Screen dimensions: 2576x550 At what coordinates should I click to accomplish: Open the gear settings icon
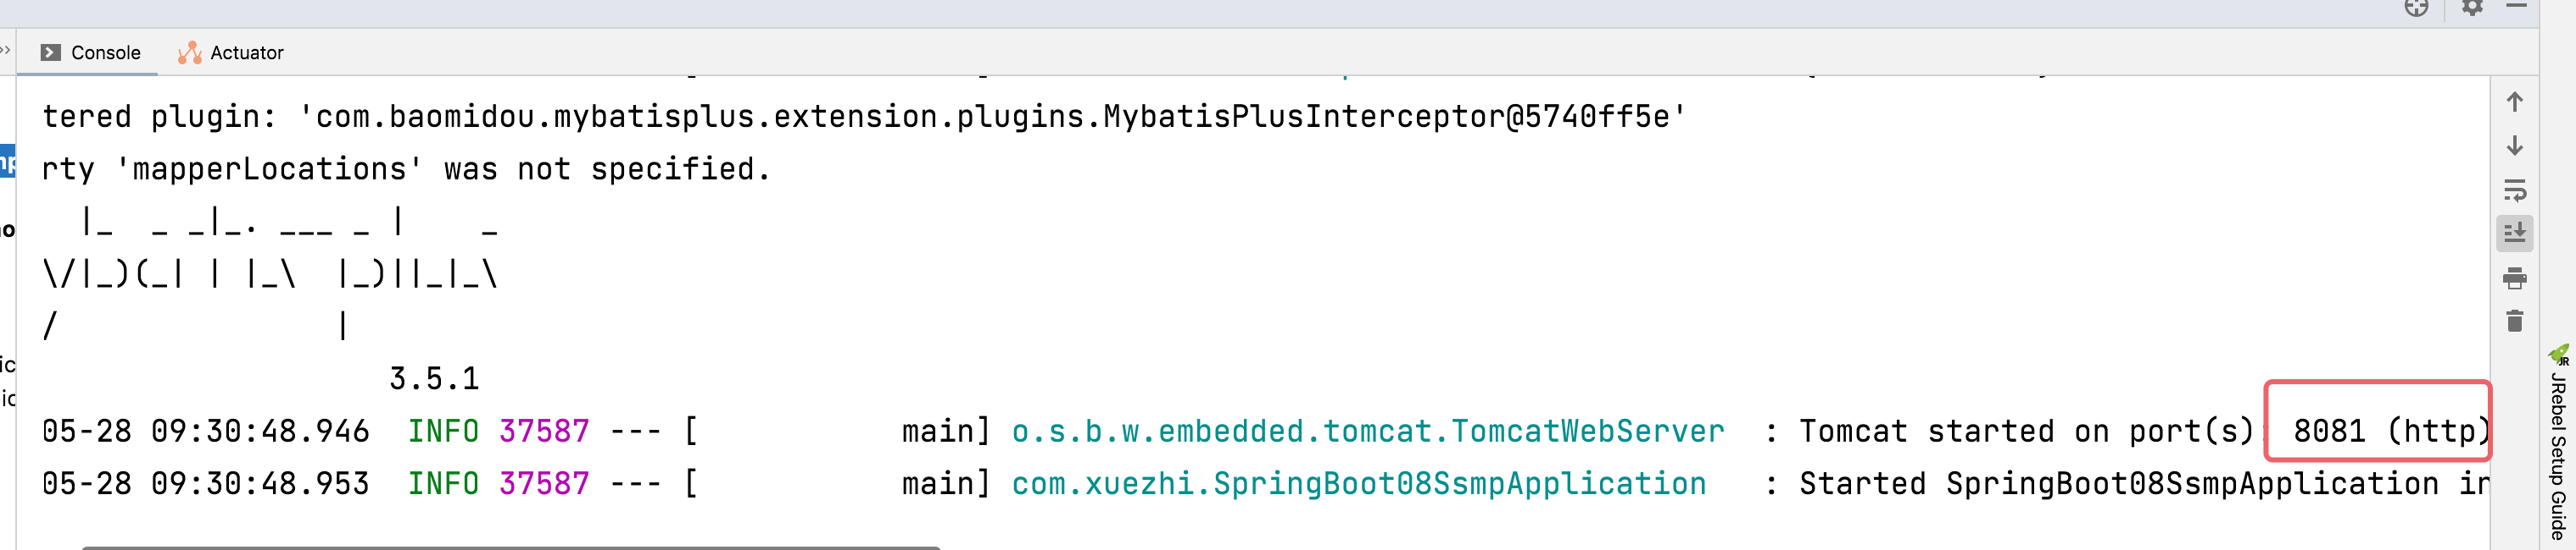[x=2472, y=8]
